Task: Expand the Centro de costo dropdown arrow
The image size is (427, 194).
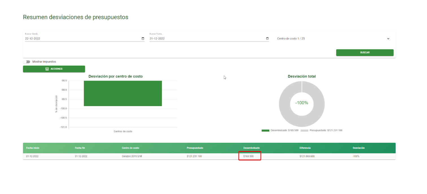Action: (x=388, y=39)
